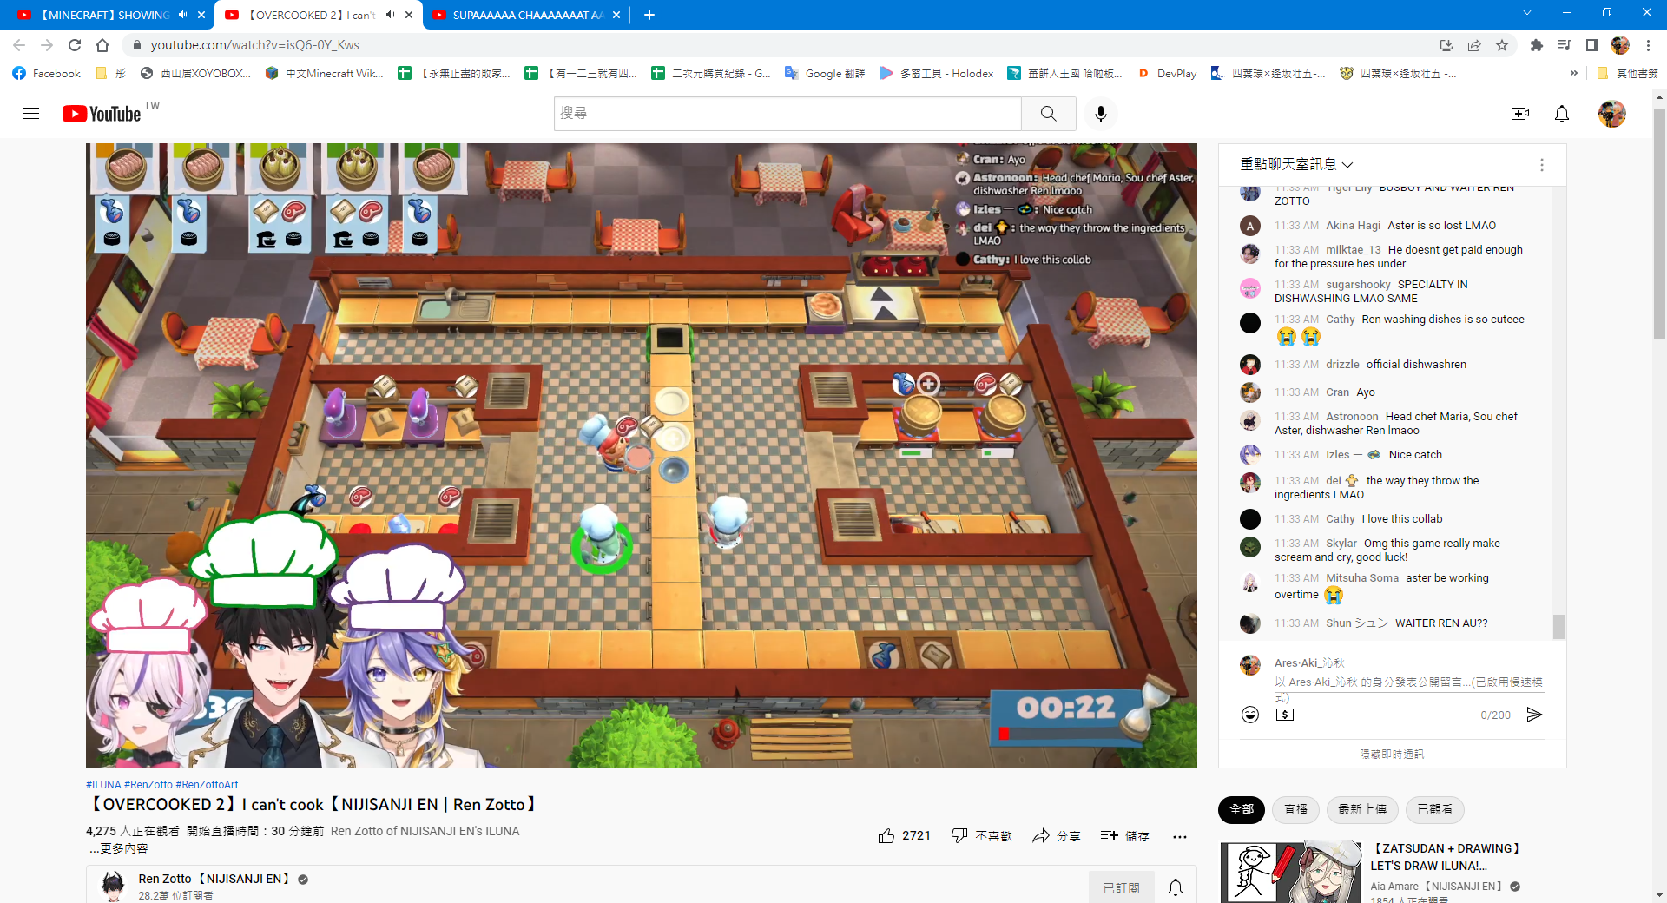Open tab search chevron in title bar

click(x=1527, y=13)
